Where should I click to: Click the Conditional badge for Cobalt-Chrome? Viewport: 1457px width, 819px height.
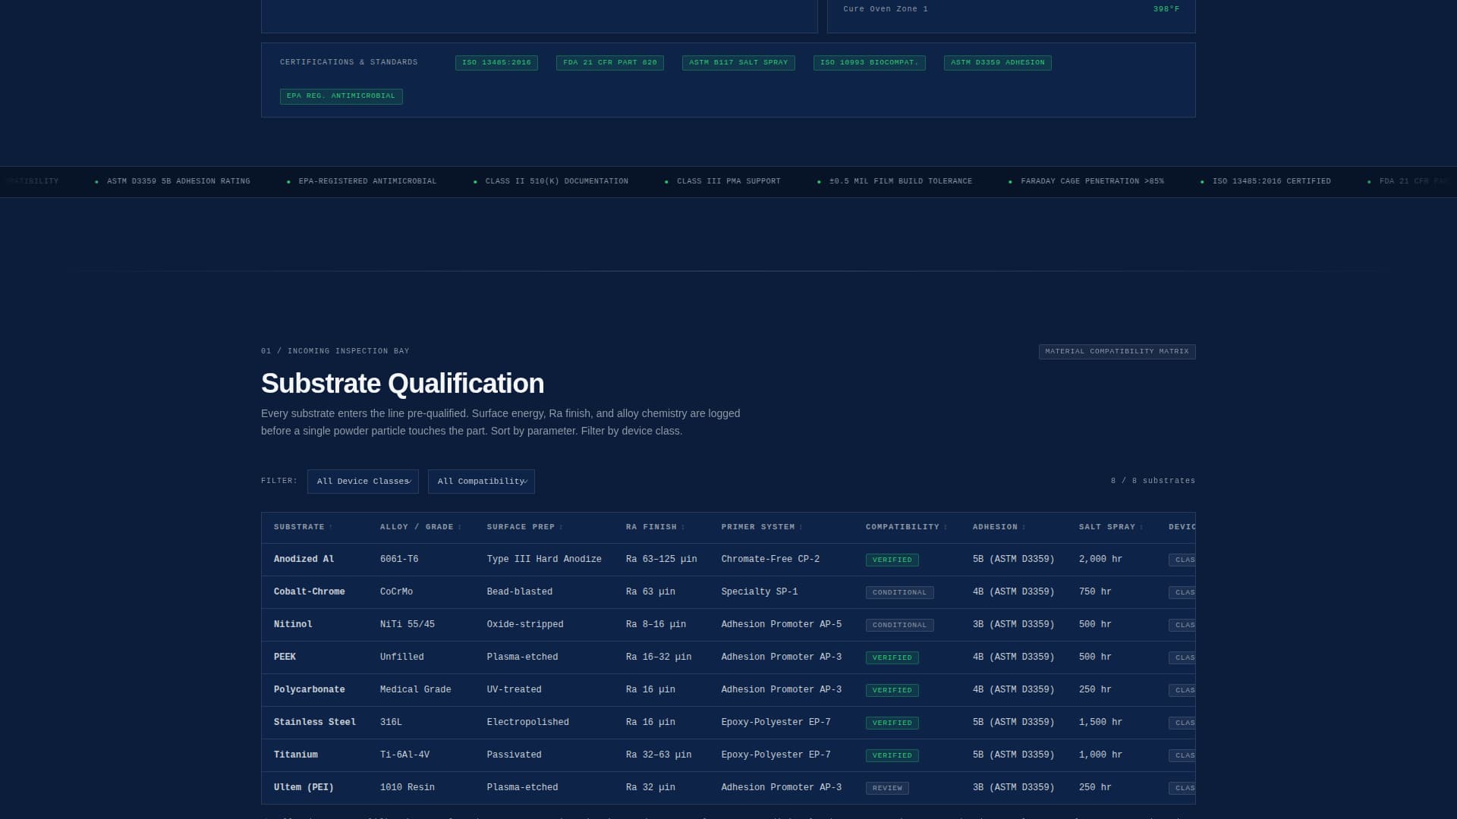tap(899, 592)
